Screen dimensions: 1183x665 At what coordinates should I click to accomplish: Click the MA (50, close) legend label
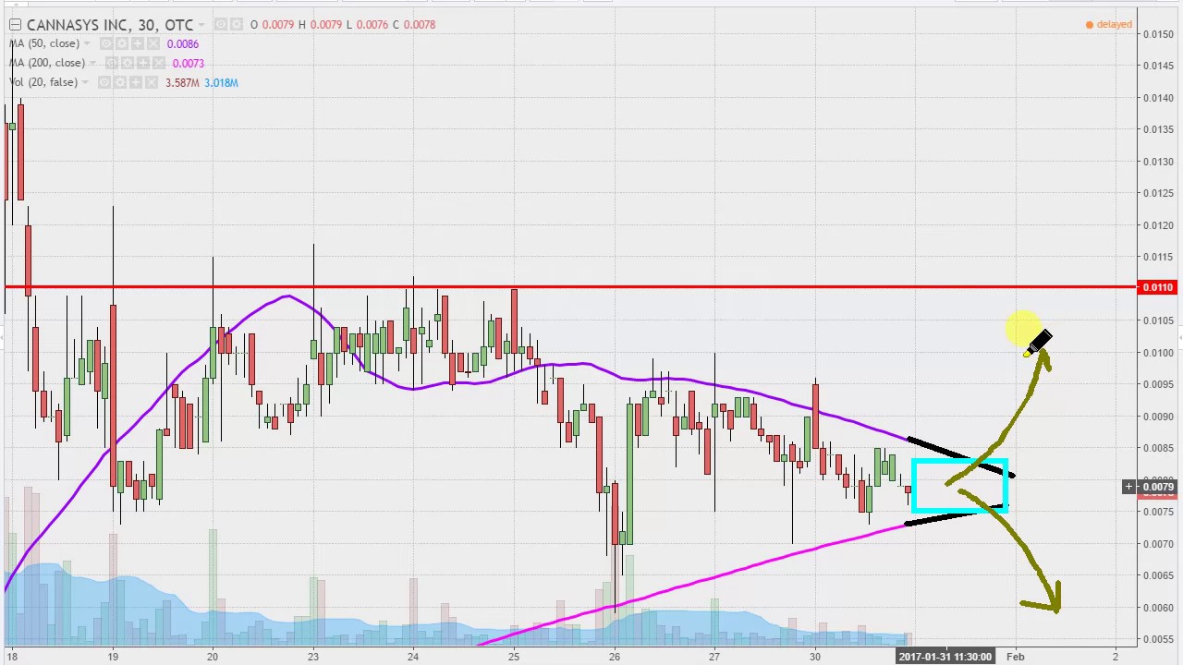(44, 43)
